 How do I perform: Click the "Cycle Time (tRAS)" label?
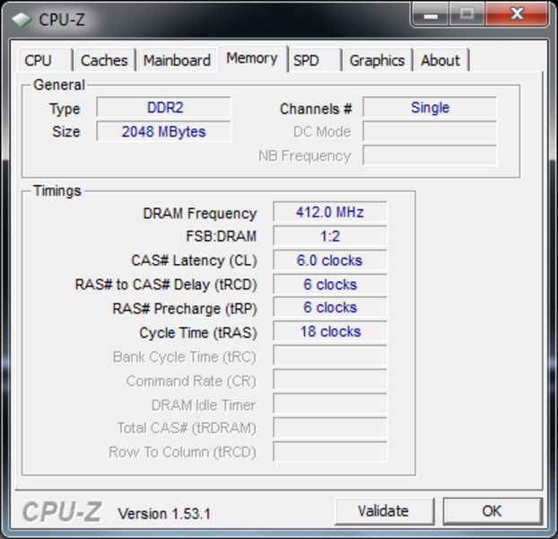[x=198, y=332]
